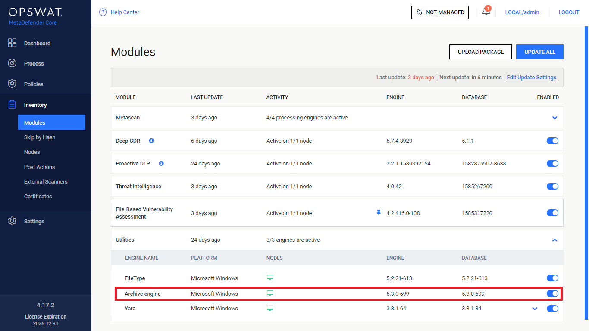Click the UPLOAD PACKAGE button
The height and width of the screenshot is (331, 589).
pos(481,52)
